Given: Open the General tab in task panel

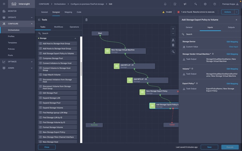Looking at the screenshot, I should 189,27.
